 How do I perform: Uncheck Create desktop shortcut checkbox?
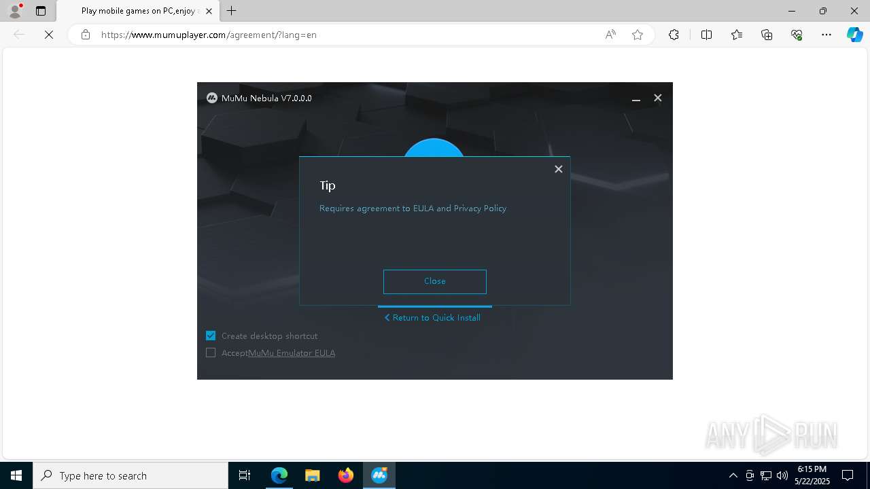pyautogui.click(x=211, y=336)
